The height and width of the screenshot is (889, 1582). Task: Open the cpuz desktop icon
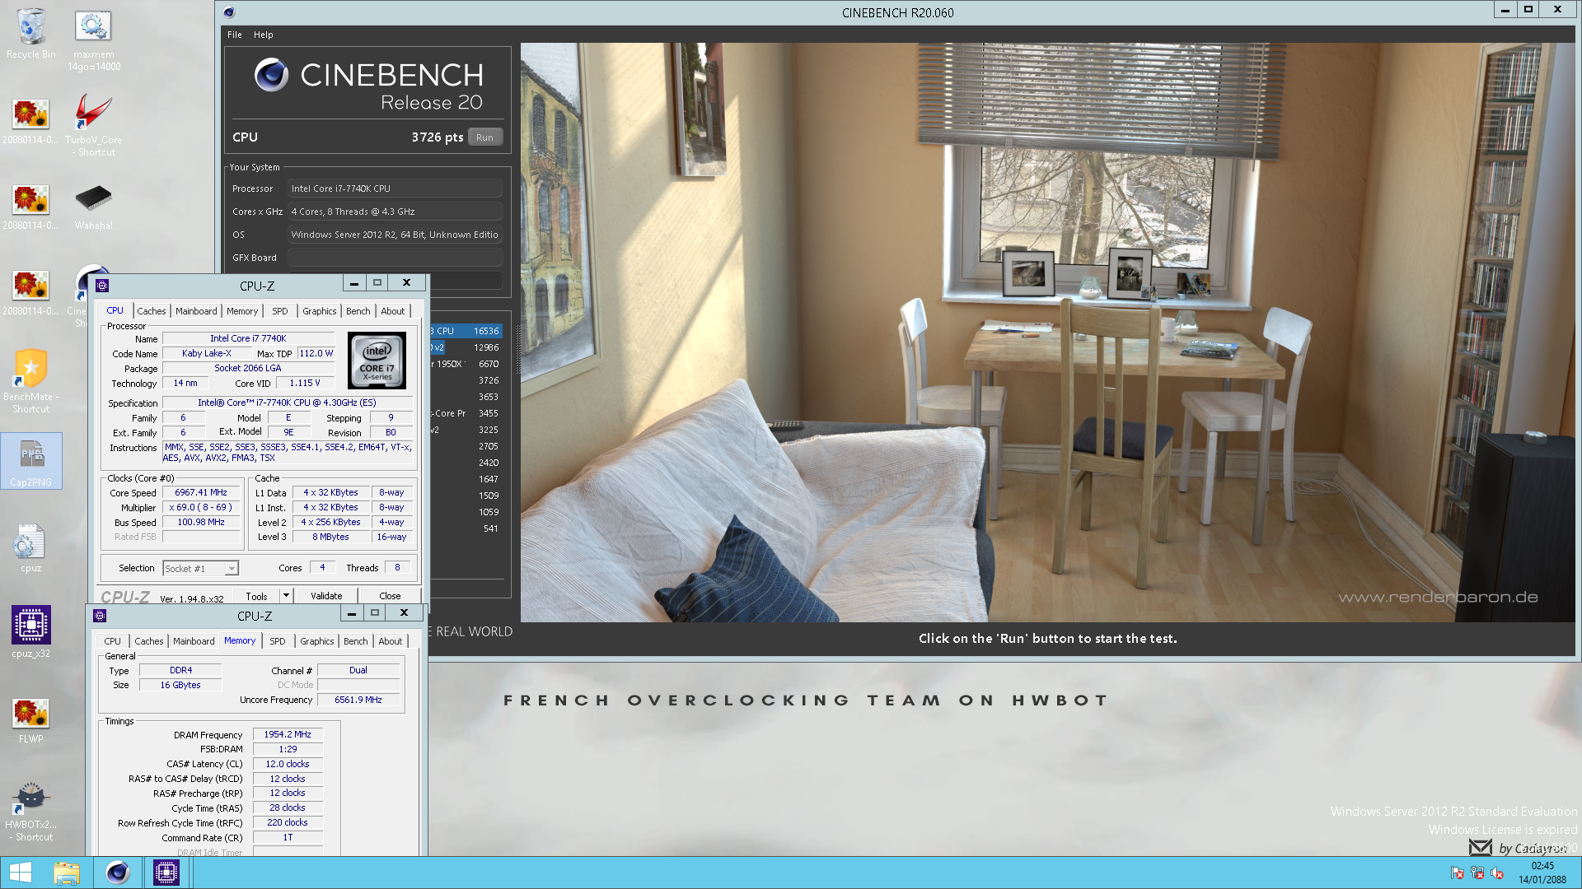(x=30, y=548)
